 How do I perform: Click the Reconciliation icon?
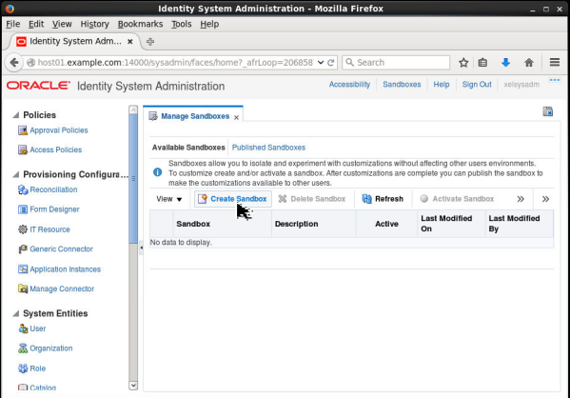[23, 189]
